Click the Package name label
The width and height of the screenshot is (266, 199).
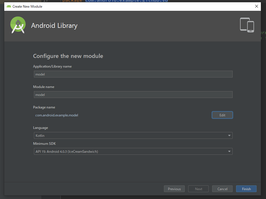44,107
